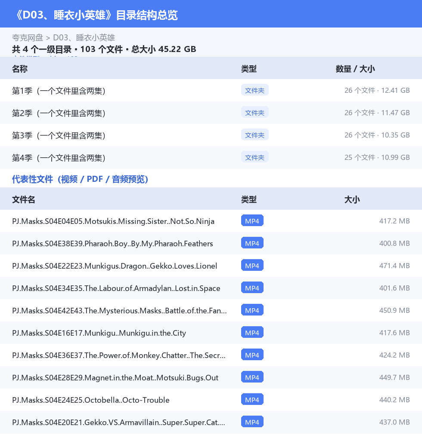Click the MP4 tag for S04E22E23
Screen dimensions: 422x447
coord(252,266)
